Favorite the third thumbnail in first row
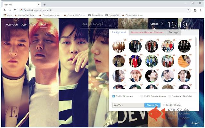205x128 pixels. (x=158, y=40)
